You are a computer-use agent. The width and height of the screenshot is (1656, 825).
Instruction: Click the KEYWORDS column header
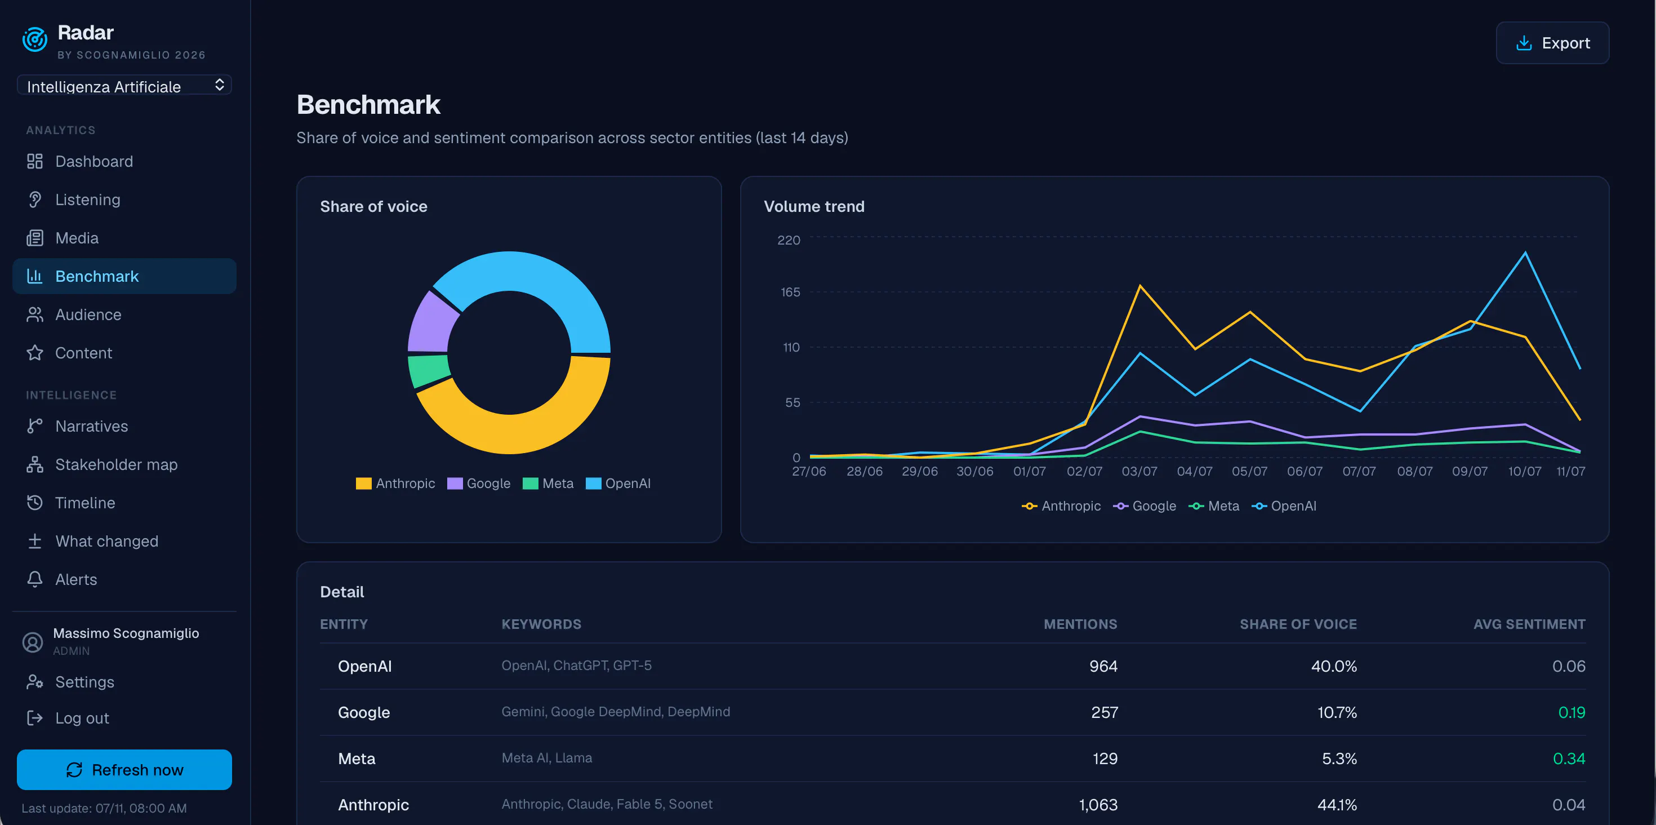pos(541,624)
